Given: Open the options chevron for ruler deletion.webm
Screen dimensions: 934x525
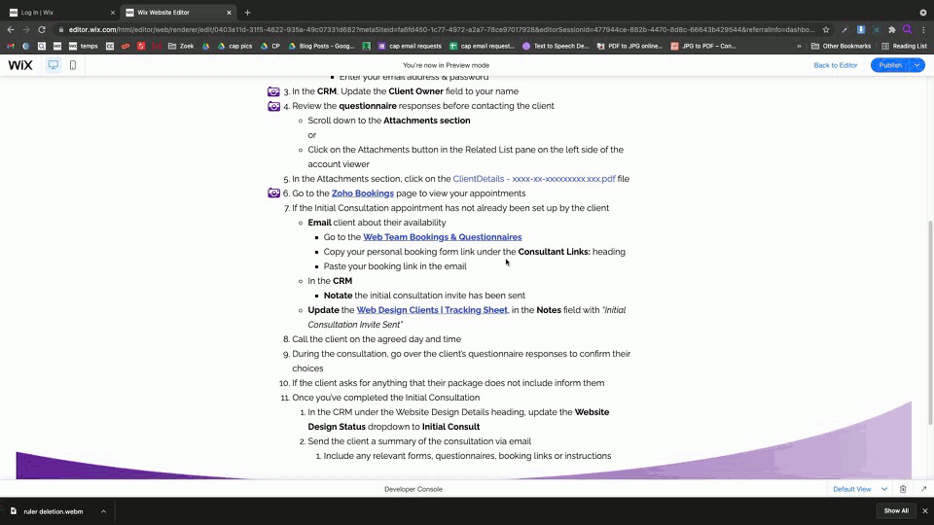Looking at the screenshot, I should tap(103, 511).
